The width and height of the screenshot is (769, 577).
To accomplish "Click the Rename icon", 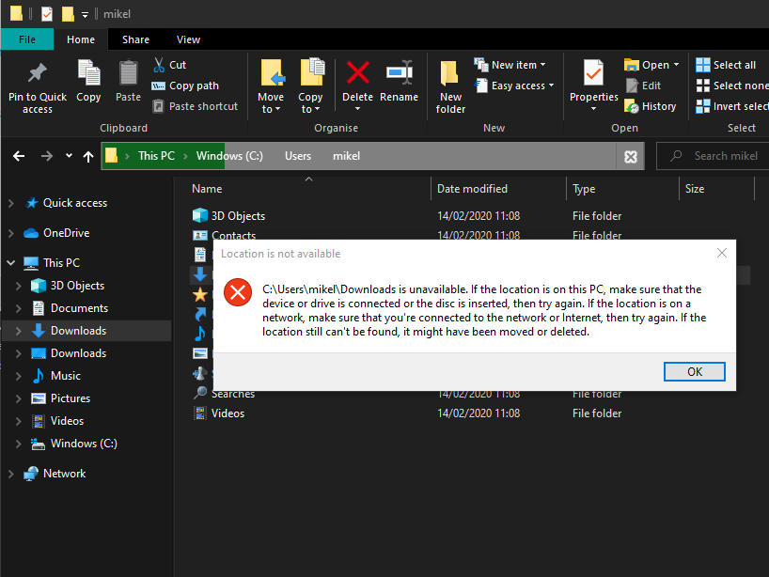I will point(400,73).
